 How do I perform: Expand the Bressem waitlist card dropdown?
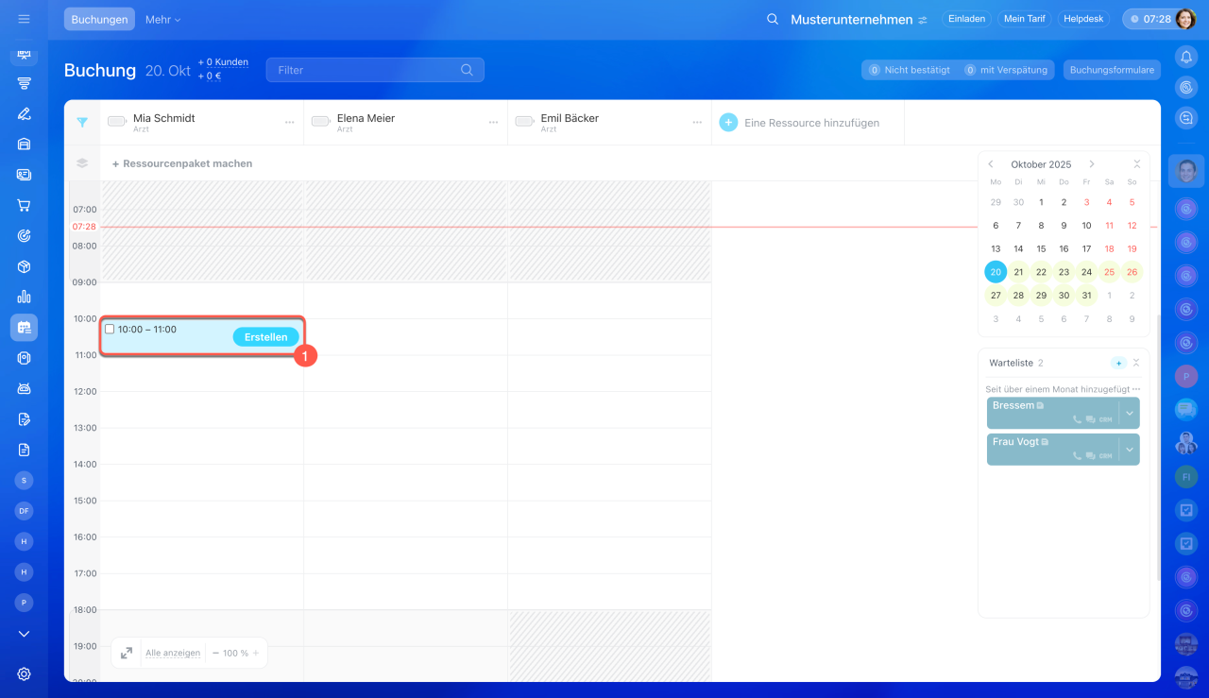[x=1130, y=413]
